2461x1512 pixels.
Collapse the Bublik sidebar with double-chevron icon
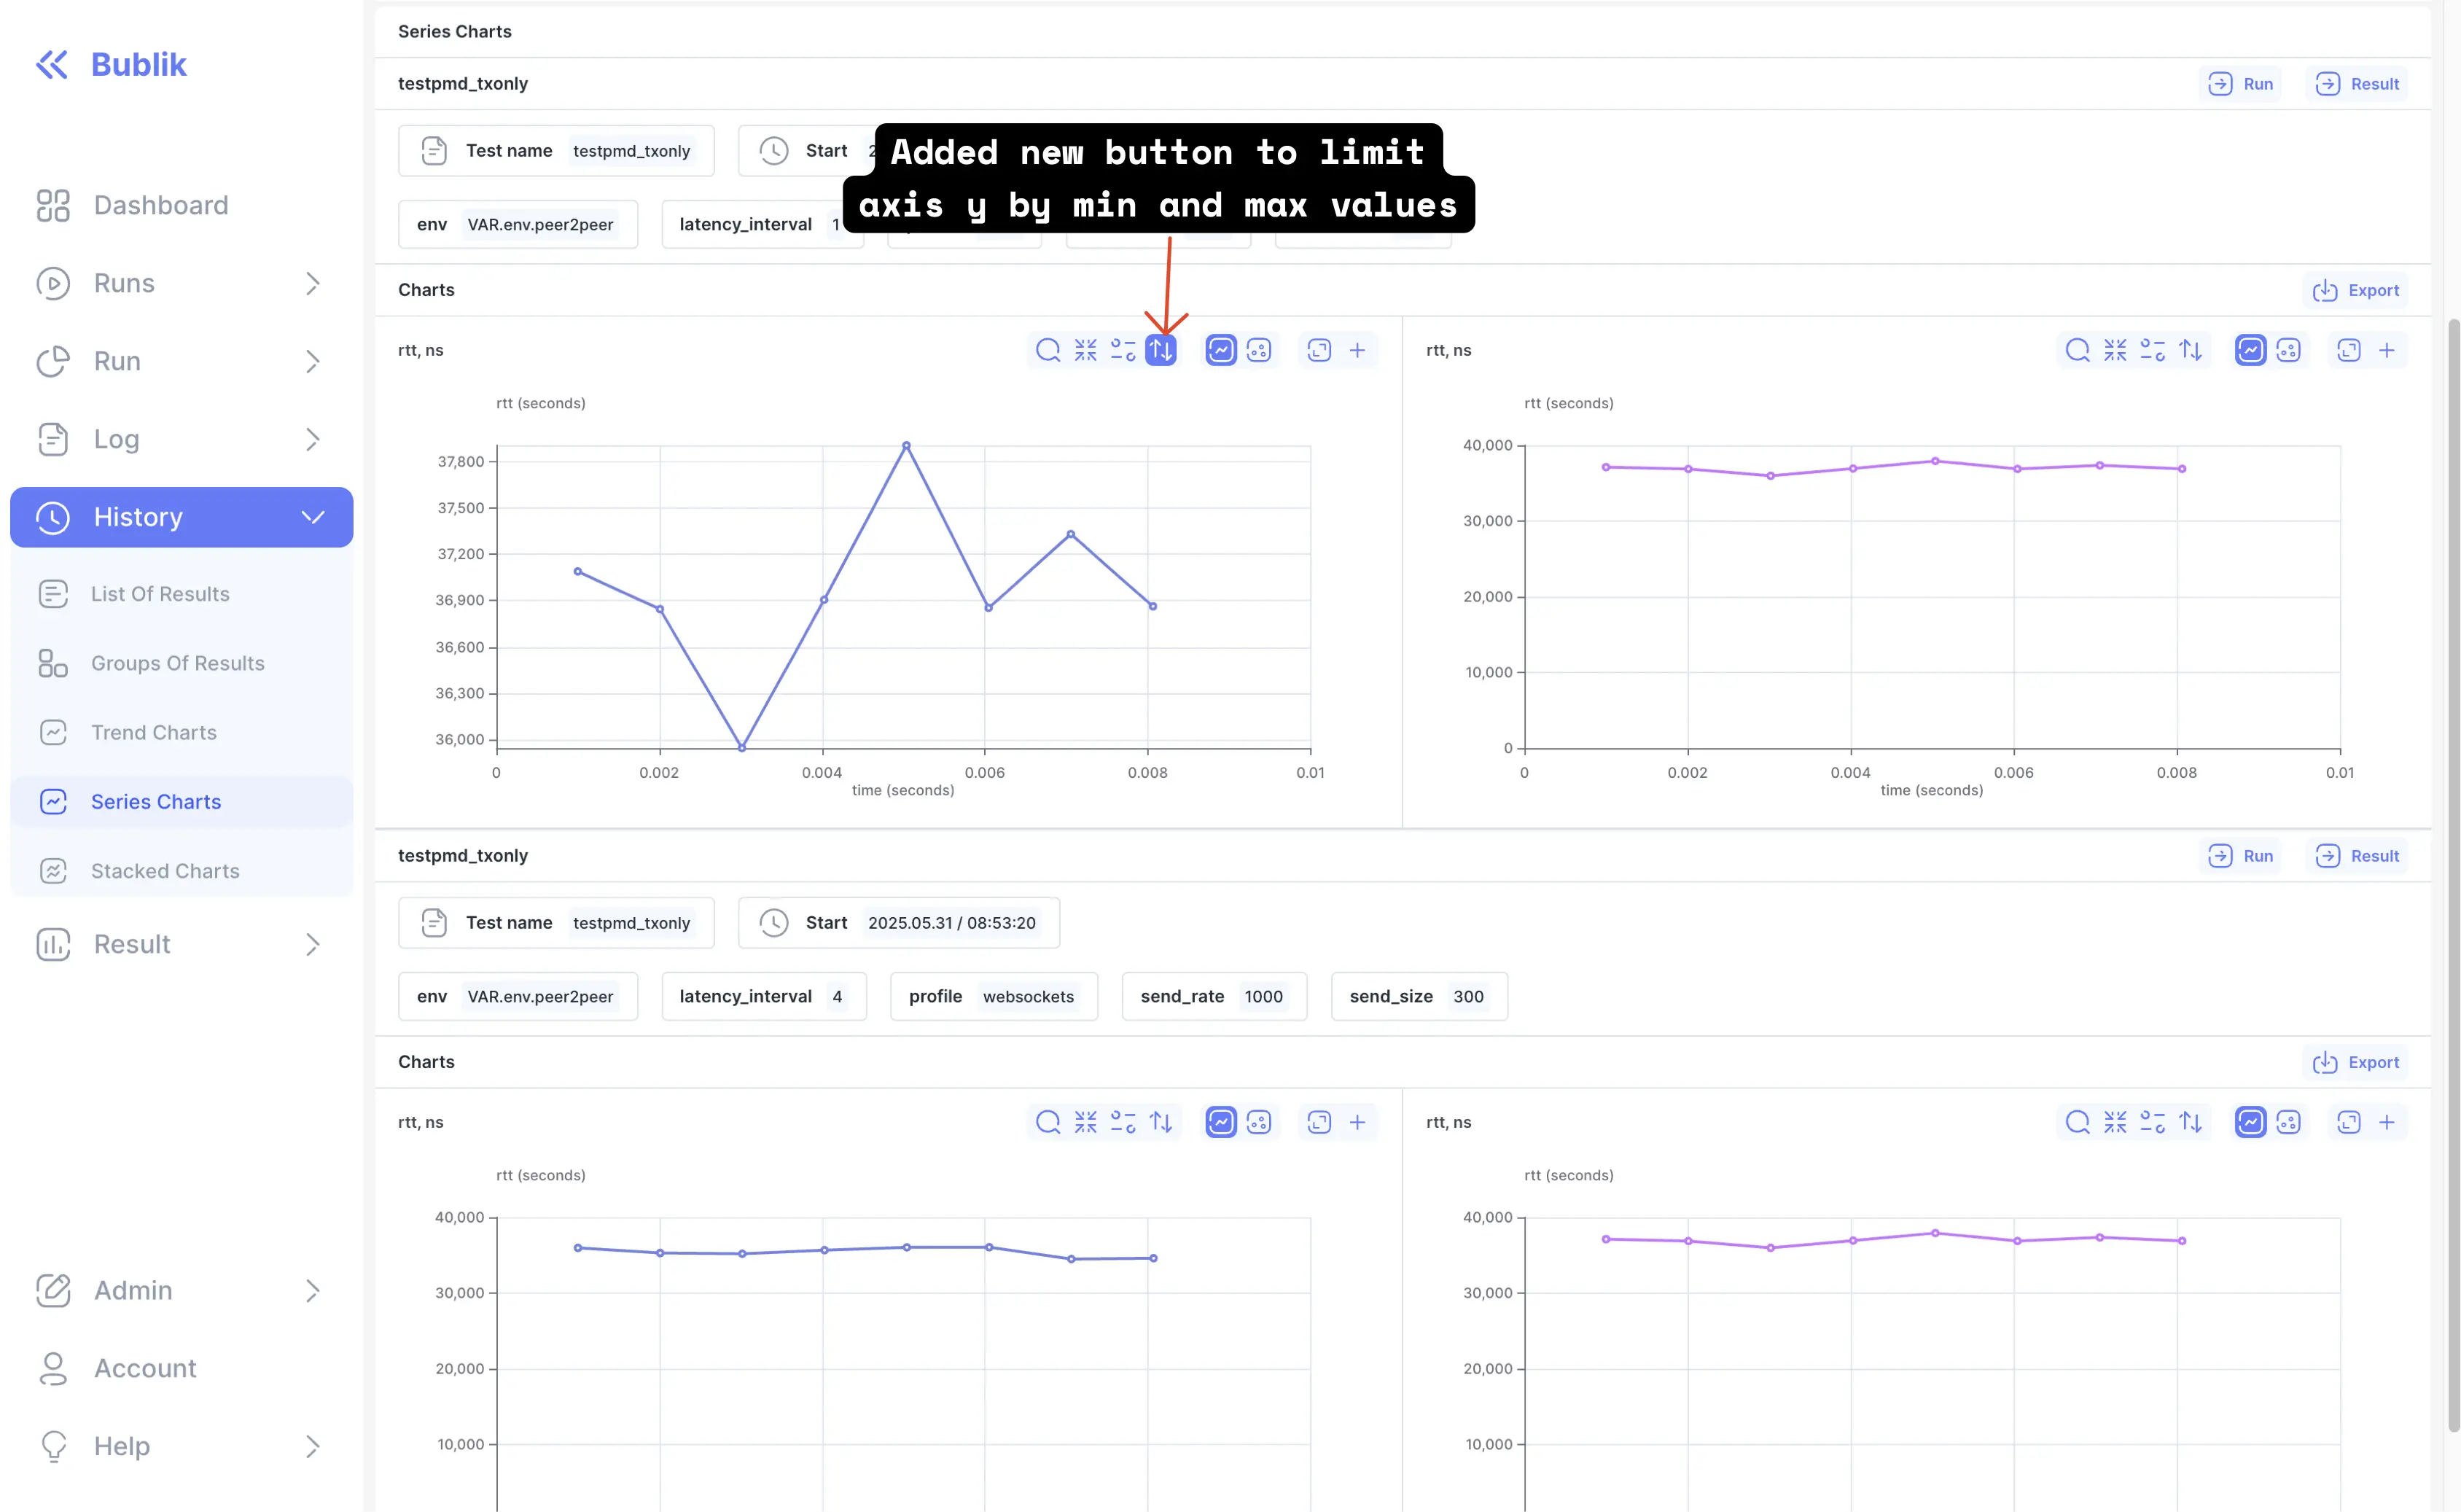tap(52, 64)
